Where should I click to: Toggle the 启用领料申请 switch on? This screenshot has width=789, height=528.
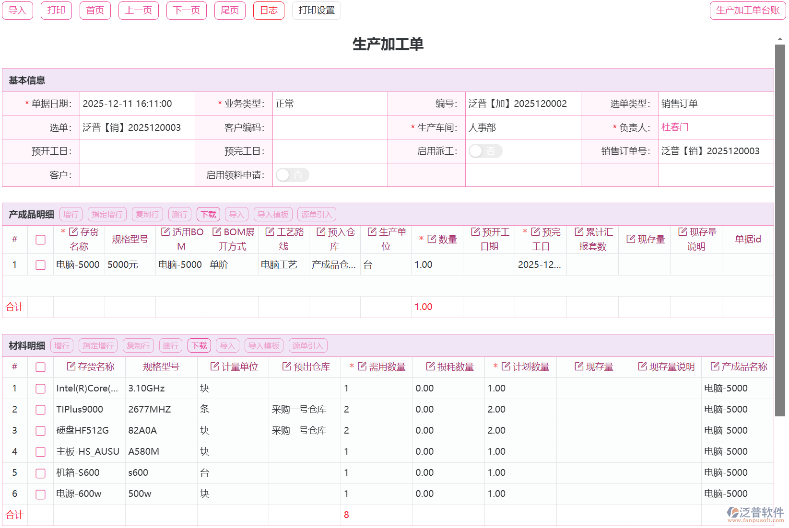tap(292, 174)
